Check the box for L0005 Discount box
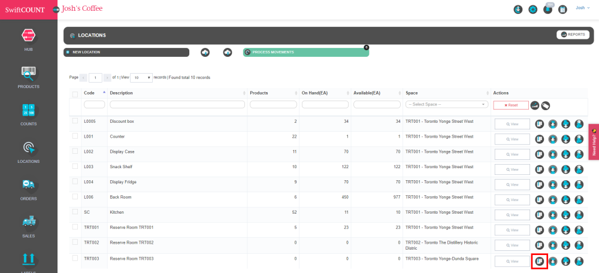 75,121
